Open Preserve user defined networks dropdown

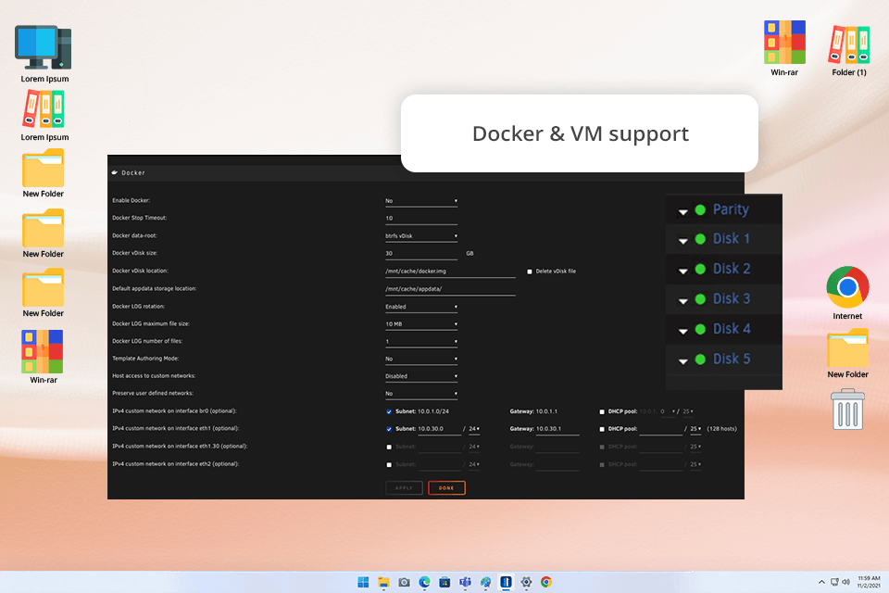[421, 394]
